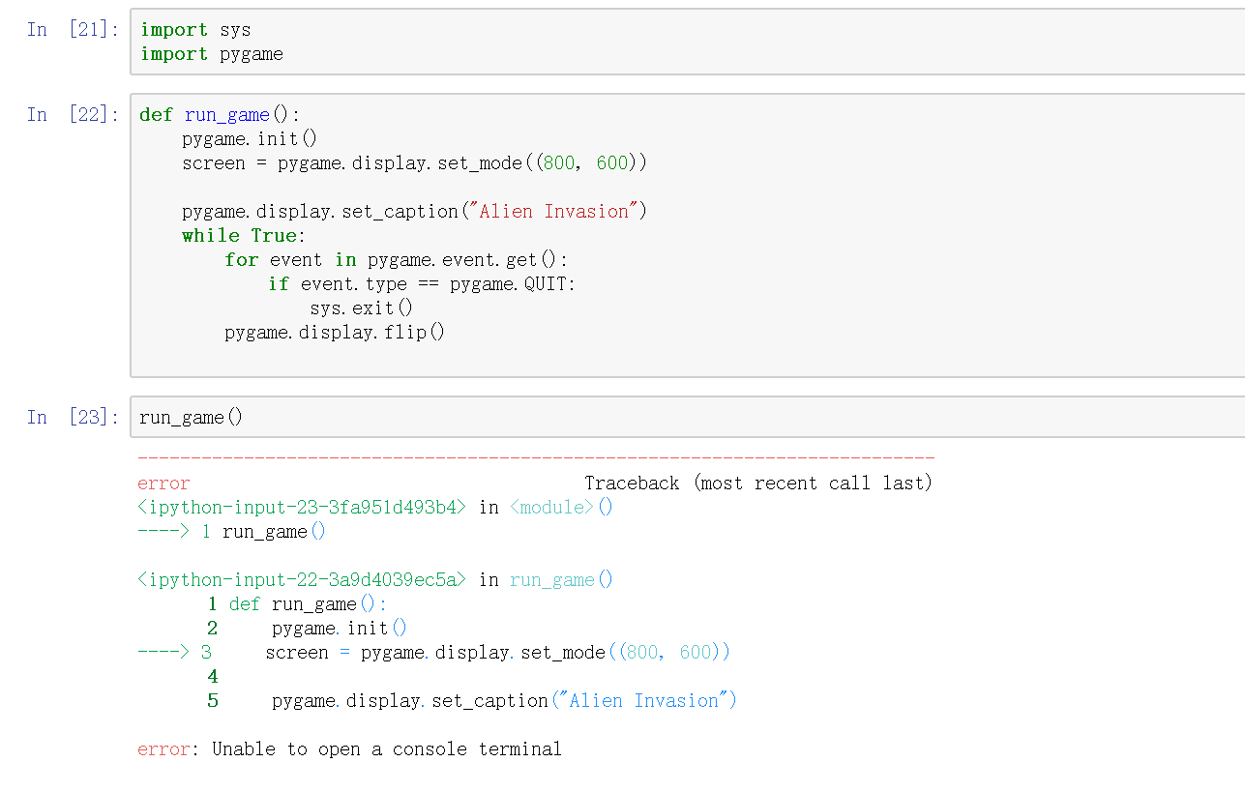Place cursor on the "import pygame" line
Image resolution: width=1245 pixels, height=792 pixels.
(212, 54)
